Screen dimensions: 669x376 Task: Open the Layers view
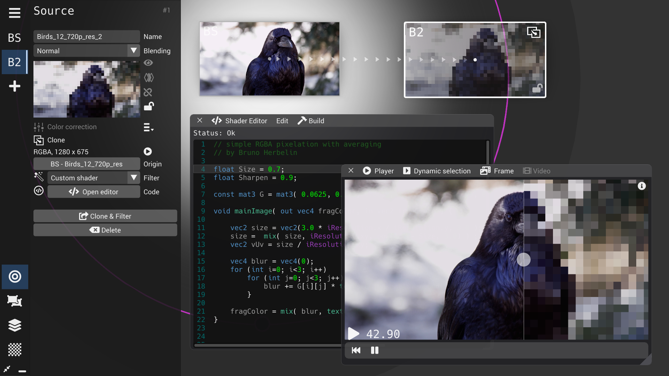point(15,326)
